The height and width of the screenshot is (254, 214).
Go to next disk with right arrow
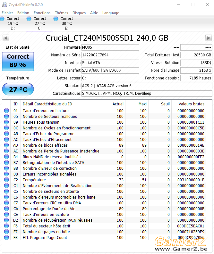[x=209, y=38]
